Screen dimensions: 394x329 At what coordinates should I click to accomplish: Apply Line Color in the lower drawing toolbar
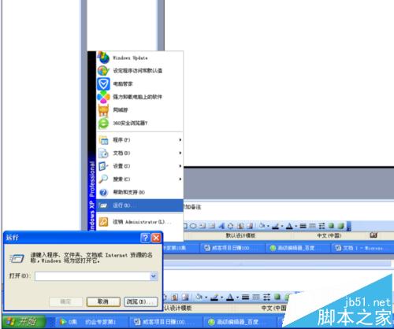pyautogui.click(x=214, y=297)
